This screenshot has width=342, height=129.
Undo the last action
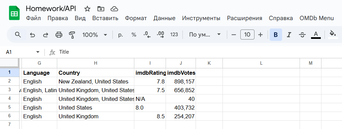(x=32, y=35)
